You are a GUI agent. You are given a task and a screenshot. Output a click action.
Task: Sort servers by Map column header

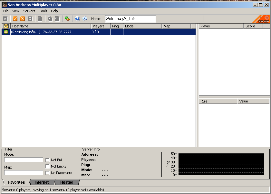pyautogui.click(x=177, y=26)
